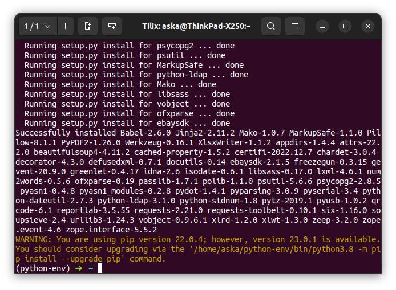Click the terminal cursor block at prompt
This screenshot has height=290, width=396.
[100, 268]
